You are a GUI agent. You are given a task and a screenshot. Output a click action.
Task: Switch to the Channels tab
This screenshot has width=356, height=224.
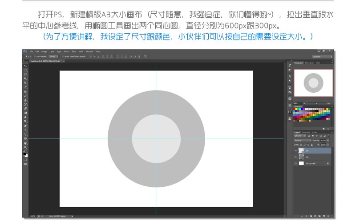tap(306, 132)
